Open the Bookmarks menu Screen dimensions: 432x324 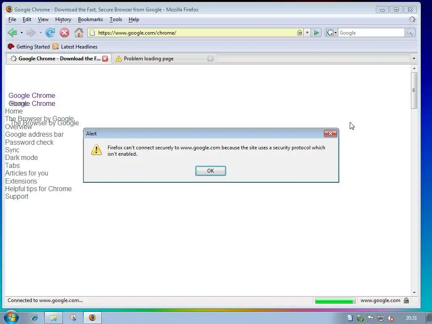(90, 19)
